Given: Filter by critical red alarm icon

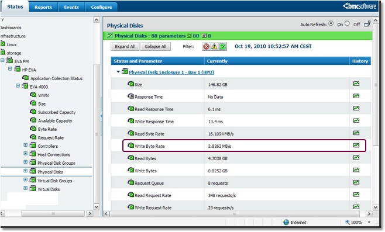Looking at the screenshot, I should point(207,46).
